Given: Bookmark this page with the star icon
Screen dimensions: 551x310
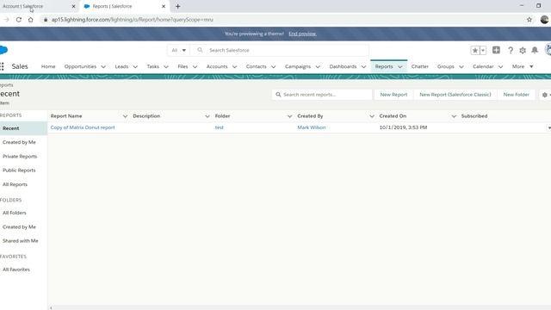Looking at the screenshot, I should (x=529, y=20).
